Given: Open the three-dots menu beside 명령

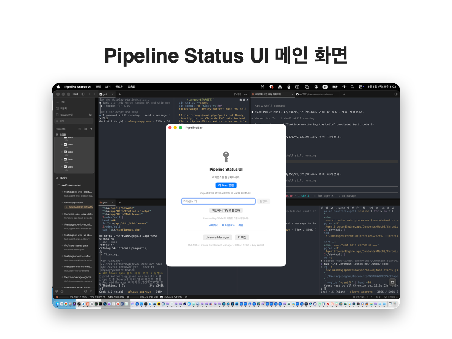Looking at the screenshot, I should coord(246,94).
